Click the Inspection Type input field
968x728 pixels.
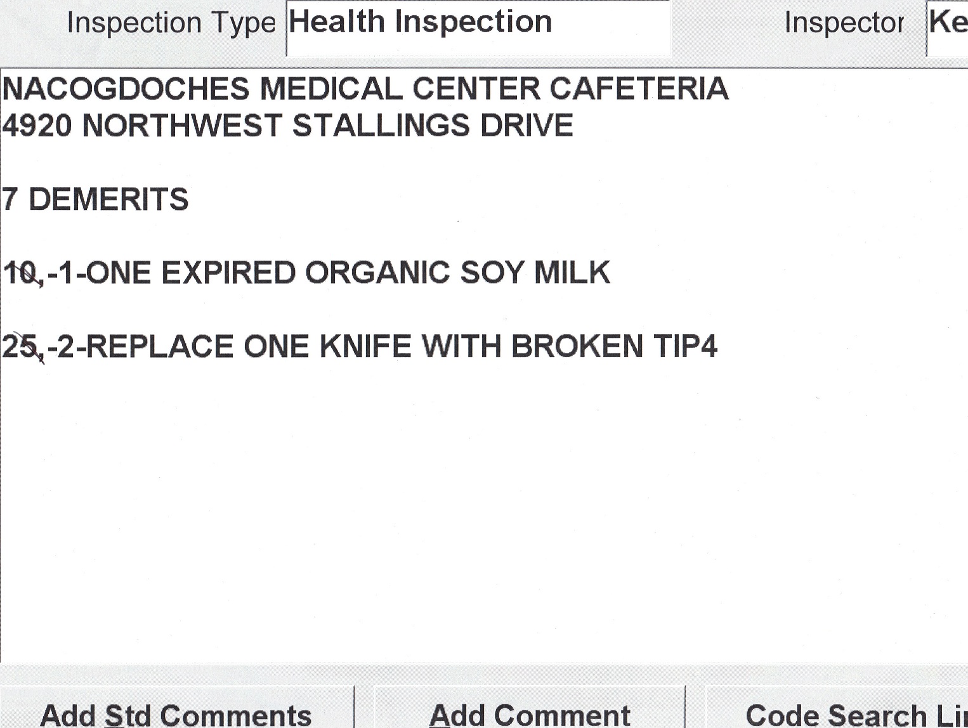tap(478, 28)
